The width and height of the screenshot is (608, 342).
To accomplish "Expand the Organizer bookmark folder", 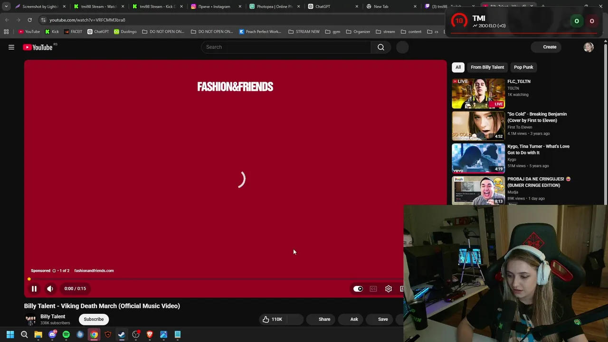I will pyautogui.click(x=358, y=32).
